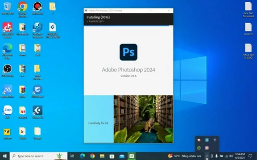The image size is (257, 160).
Task: Select the TikTok LIVE Studio desktop shortcut
Action: 7,30
